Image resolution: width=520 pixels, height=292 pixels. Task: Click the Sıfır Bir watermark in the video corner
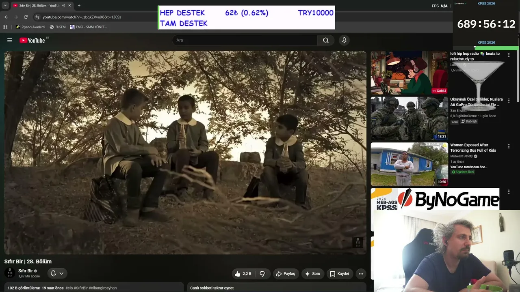tap(357, 243)
